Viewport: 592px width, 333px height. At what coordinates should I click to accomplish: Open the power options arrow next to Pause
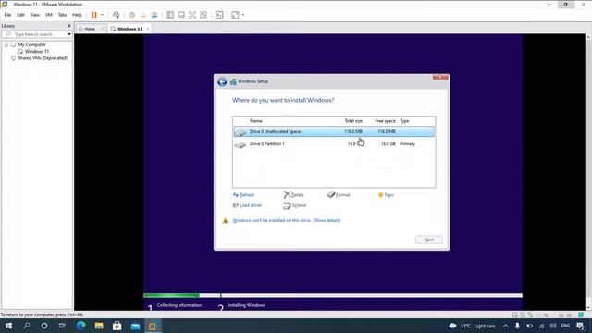pos(102,15)
